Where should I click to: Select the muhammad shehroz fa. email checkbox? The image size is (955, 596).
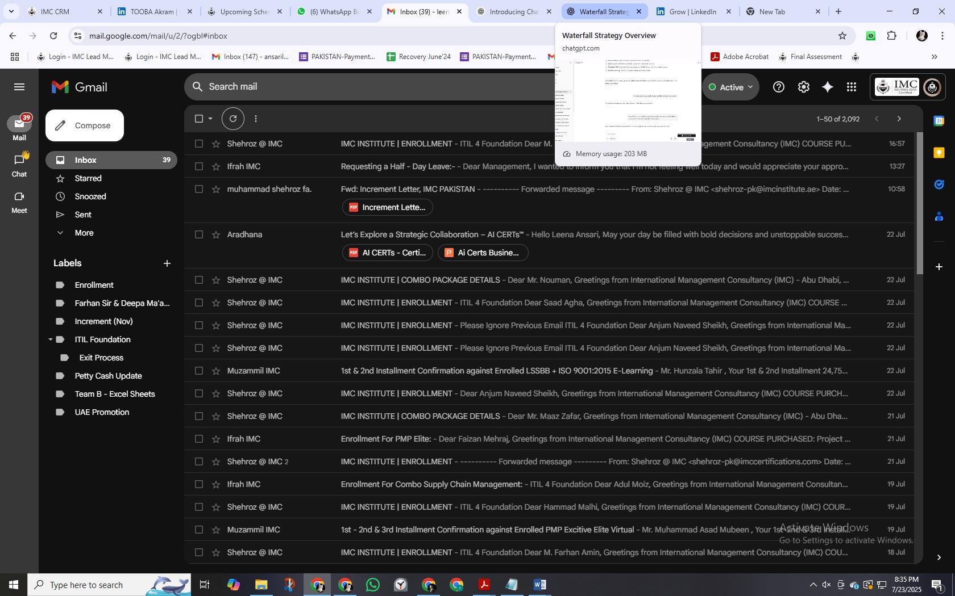199,189
